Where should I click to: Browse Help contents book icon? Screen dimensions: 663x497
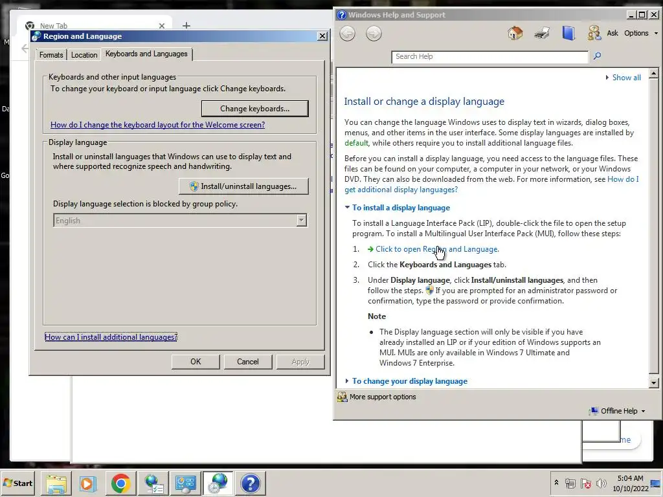coord(568,33)
